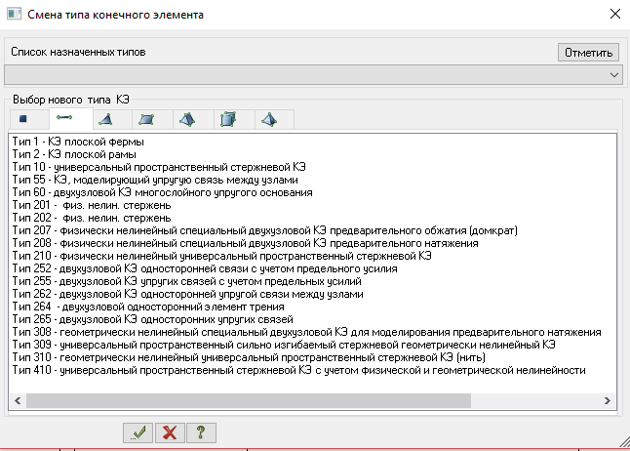The height and width of the screenshot is (451, 630).
Task: Confirm with the green checkmark button
Action: pyautogui.click(x=138, y=432)
